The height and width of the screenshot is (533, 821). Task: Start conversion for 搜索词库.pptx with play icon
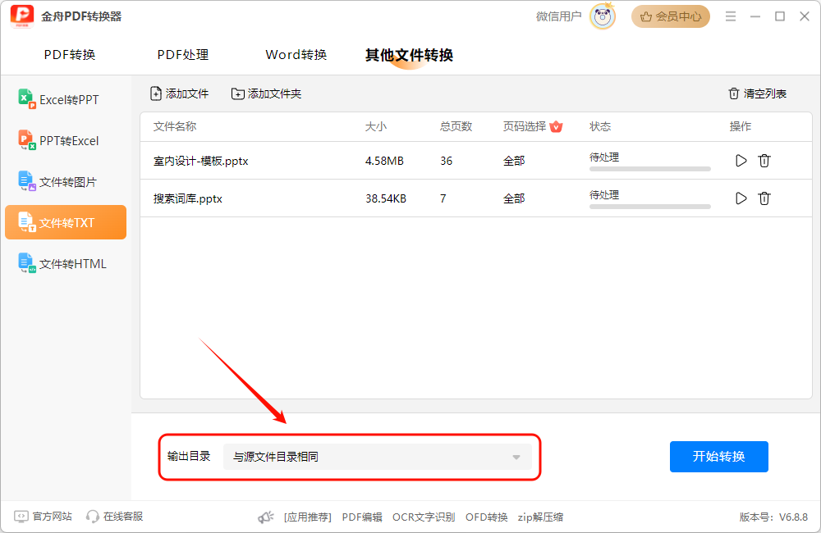click(x=741, y=198)
